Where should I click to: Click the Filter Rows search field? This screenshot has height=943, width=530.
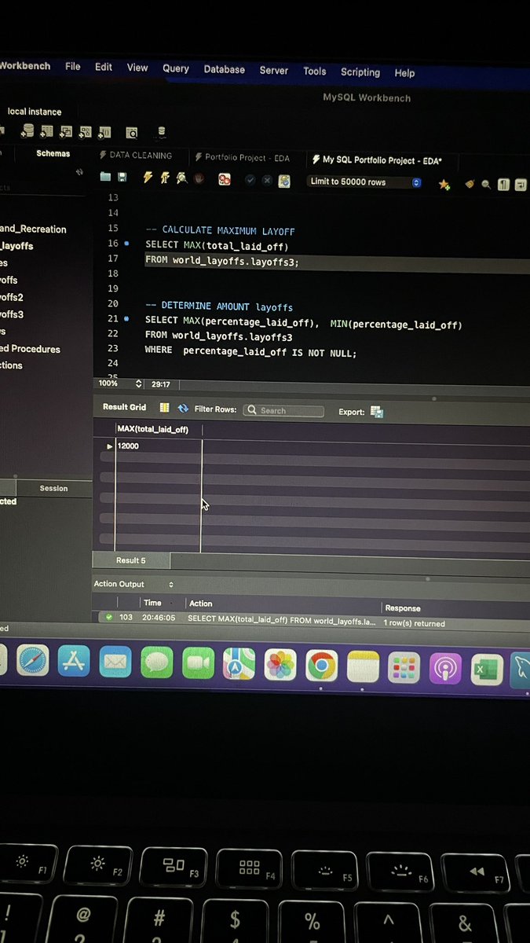pos(283,410)
